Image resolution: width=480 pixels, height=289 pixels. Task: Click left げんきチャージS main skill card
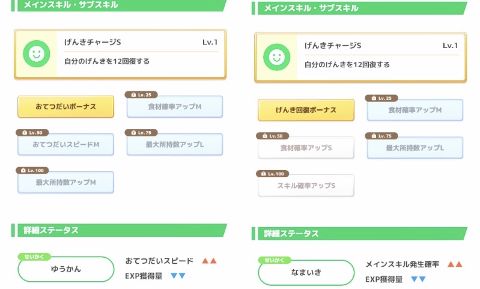(120, 53)
